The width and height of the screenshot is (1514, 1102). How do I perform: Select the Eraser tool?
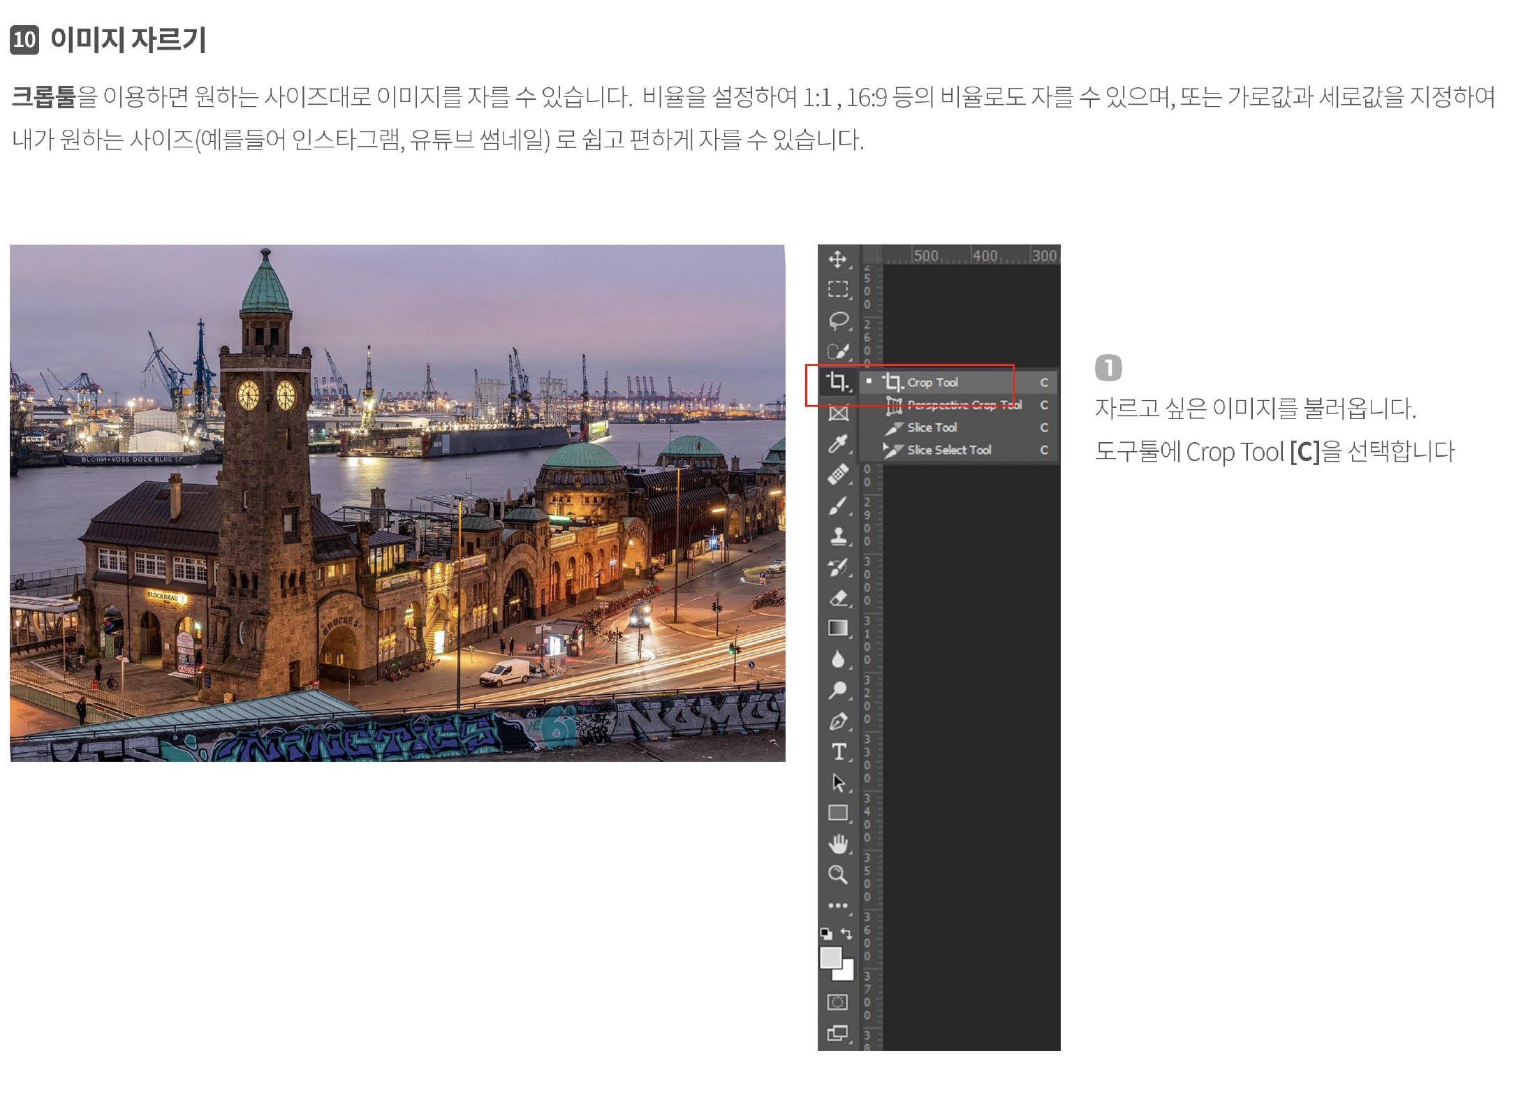837,598
